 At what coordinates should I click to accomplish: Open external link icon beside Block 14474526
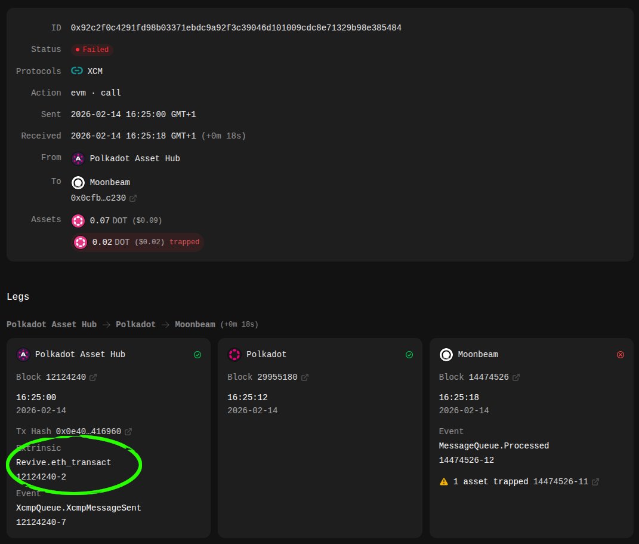point(516,377)
